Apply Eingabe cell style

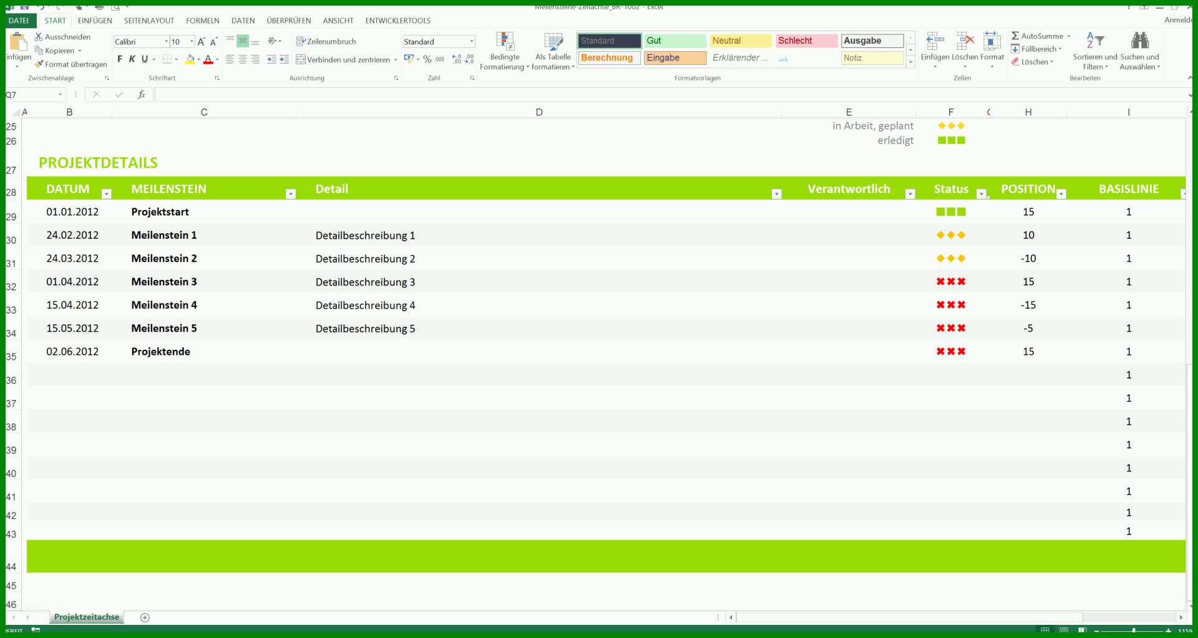pos(675,58)
